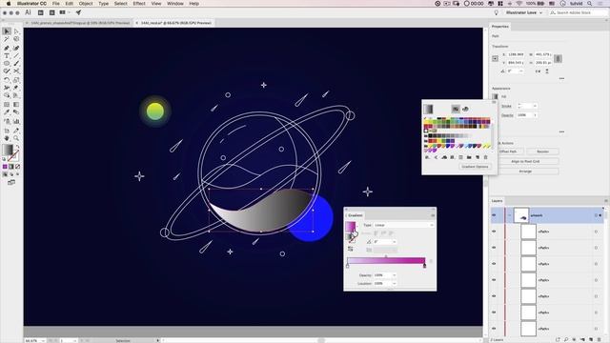Click Align to Pixel Grid button
Screen dimensions: 610x343
tap(525, 161)
